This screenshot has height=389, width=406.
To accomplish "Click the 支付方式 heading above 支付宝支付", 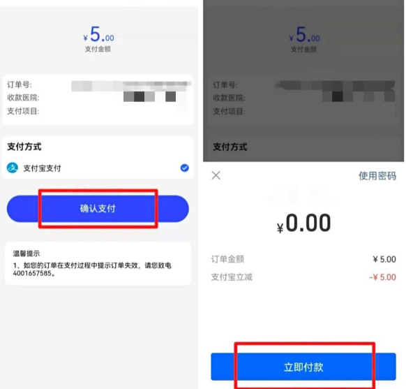I will (x=24, y=147).
